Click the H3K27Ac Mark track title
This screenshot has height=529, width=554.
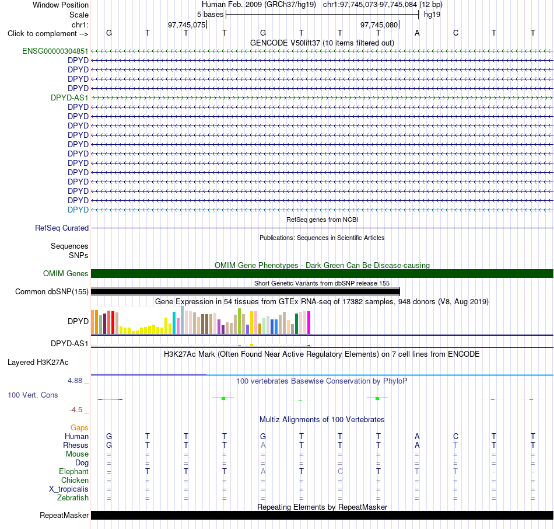(322, 354)
